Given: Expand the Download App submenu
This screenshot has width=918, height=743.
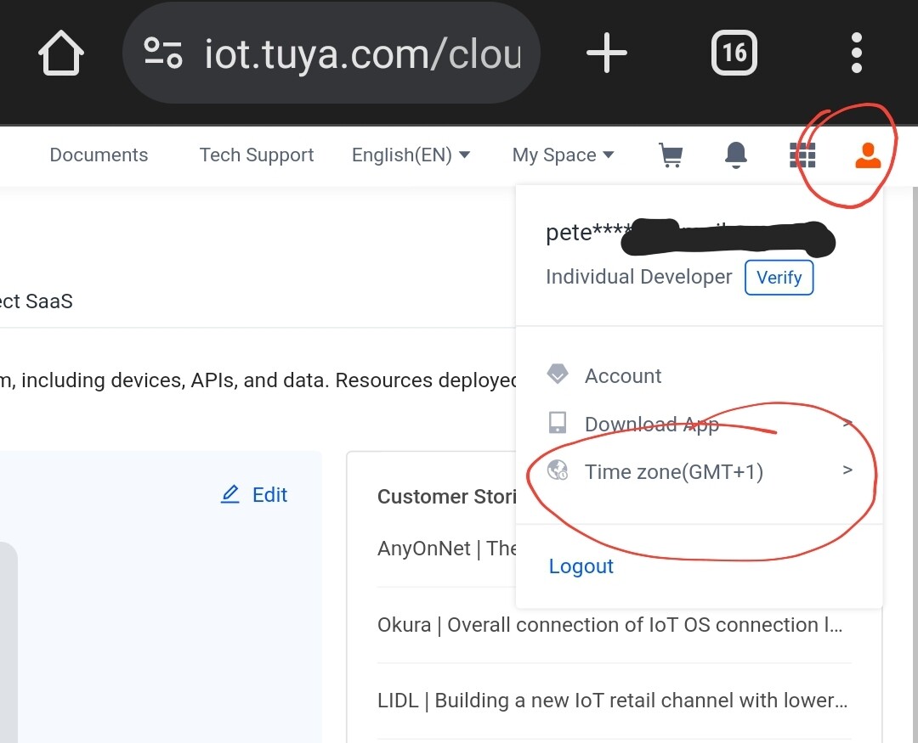Looking at the screenshot, I should 651,424.
